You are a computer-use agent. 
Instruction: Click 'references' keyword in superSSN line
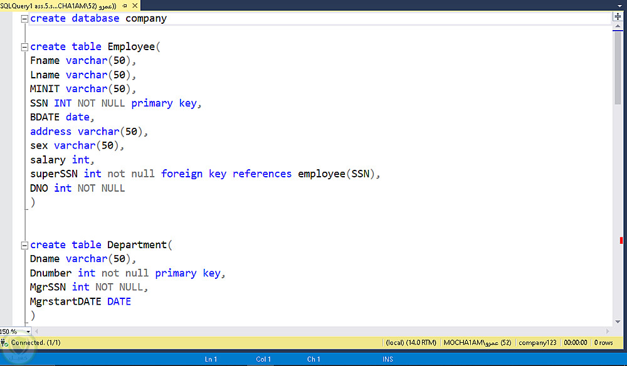pyautogui.click(x=262, y=174)
